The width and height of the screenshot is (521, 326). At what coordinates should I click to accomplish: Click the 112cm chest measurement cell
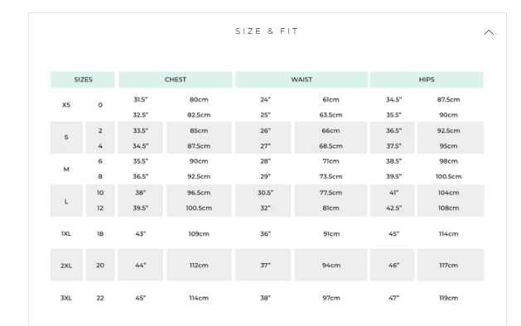(199, 265)
